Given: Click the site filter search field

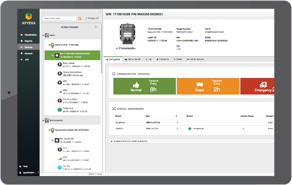Looking at the screenshot, I should [x=59, y=18].
